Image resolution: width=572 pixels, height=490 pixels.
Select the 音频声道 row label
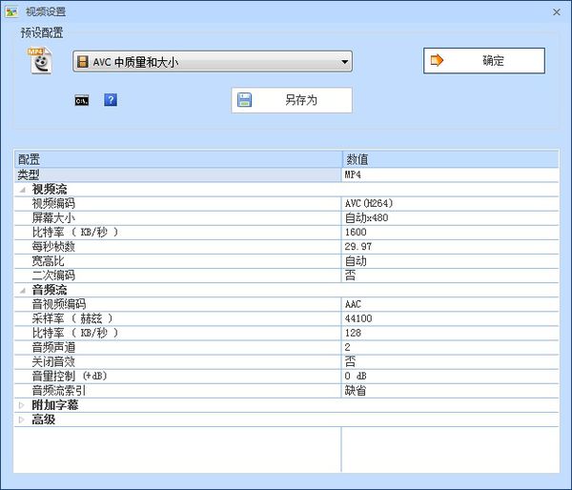(53, 347)
